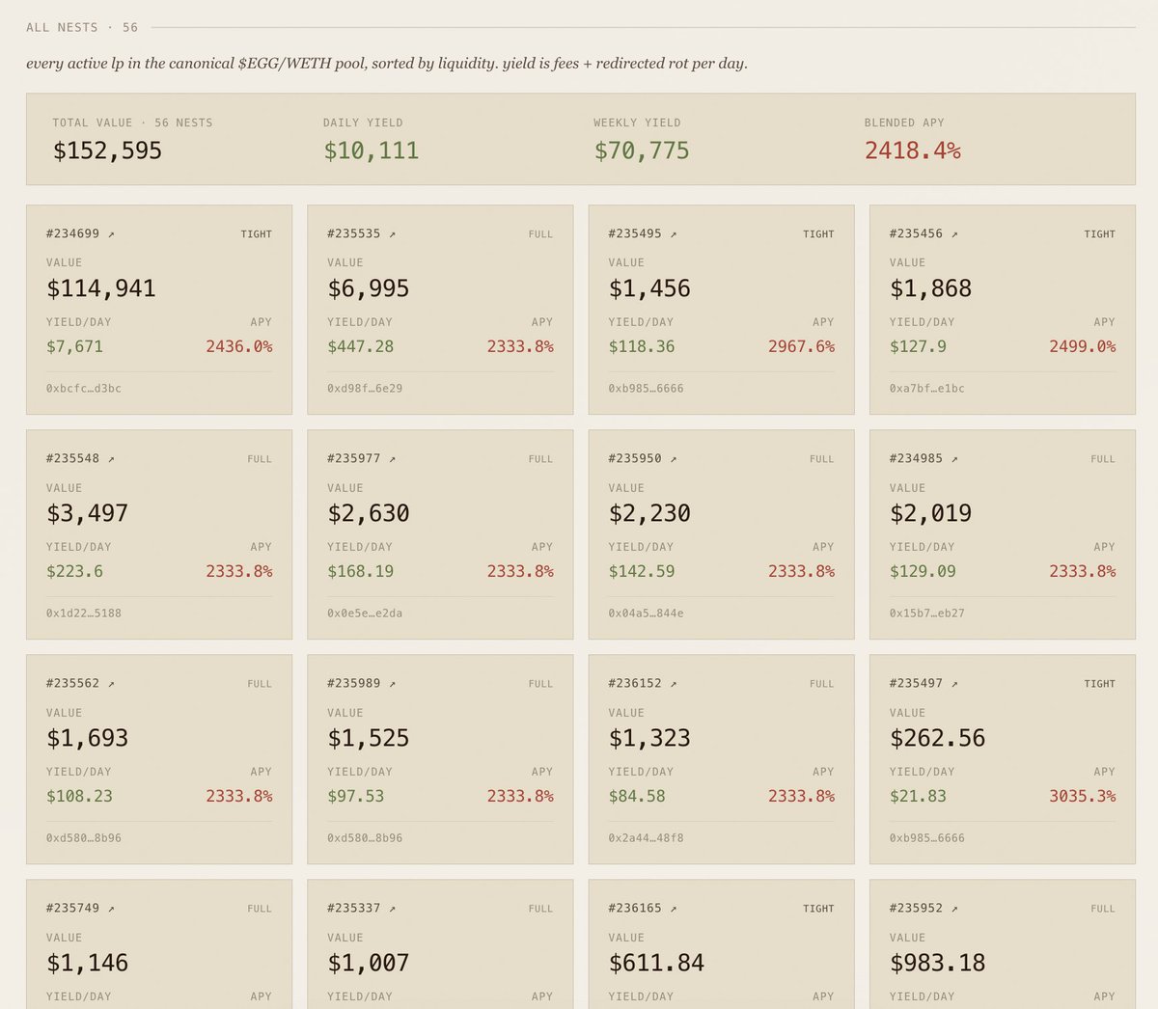Click value $262.56 on nest #235497
The image size is (1158, 1009).
[938, 738]
